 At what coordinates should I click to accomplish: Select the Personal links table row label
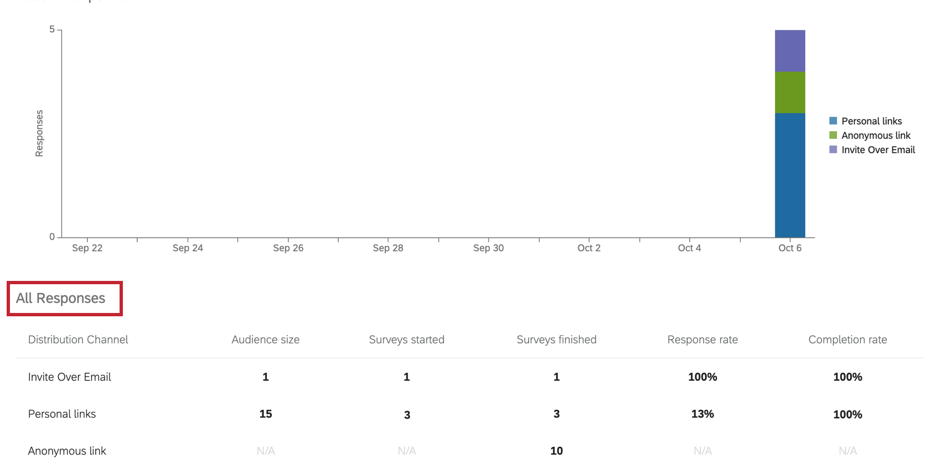pyautogui.click(x=62, y=414)
